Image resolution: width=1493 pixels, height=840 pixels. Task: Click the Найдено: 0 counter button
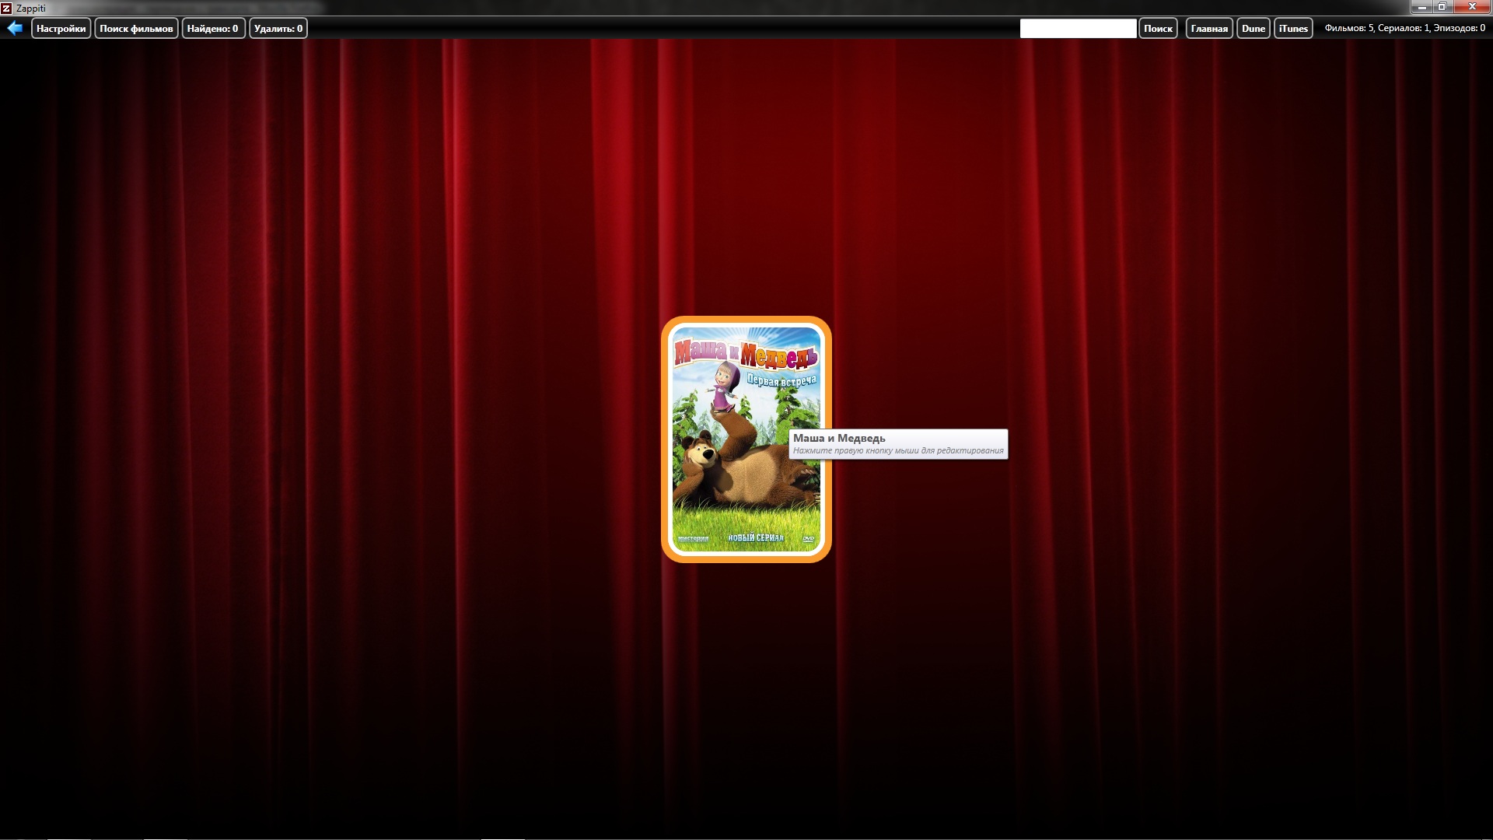pos(212,29)
